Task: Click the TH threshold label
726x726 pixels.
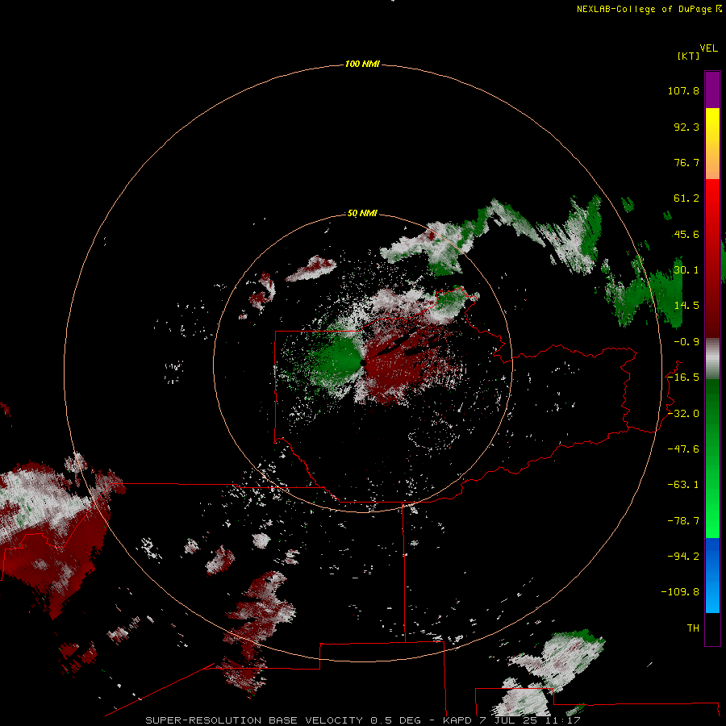Action: pyautogui.click(x=693, y=628)
